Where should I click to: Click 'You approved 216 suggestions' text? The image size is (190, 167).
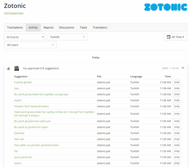click(x=41, y=68)
